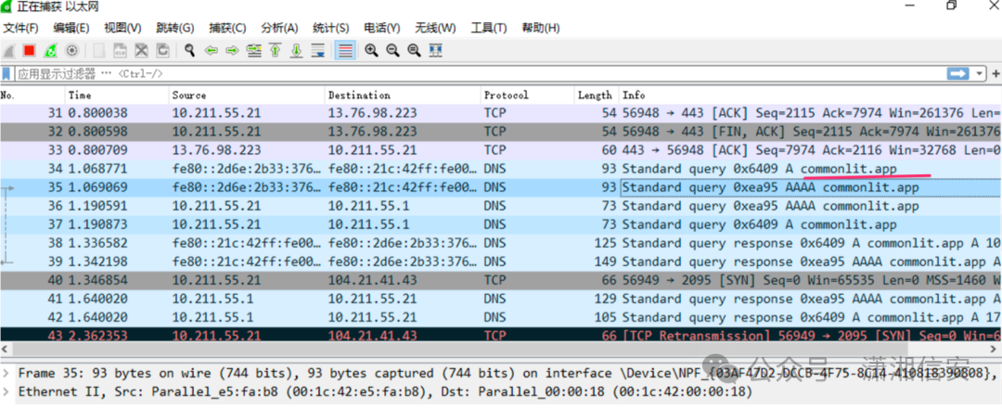Click horizontal scrollbar right arrow

[x=996, y=351]
